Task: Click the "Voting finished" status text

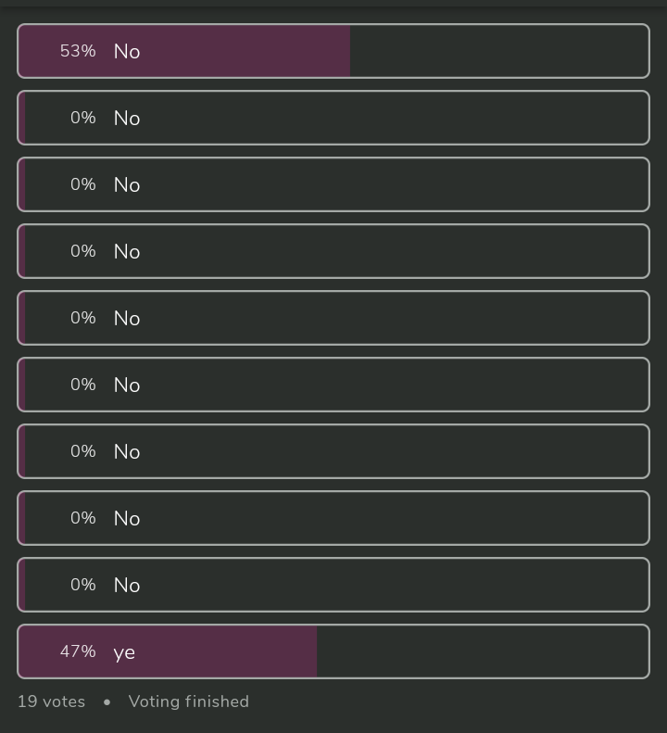Action: tap(189, 701)
